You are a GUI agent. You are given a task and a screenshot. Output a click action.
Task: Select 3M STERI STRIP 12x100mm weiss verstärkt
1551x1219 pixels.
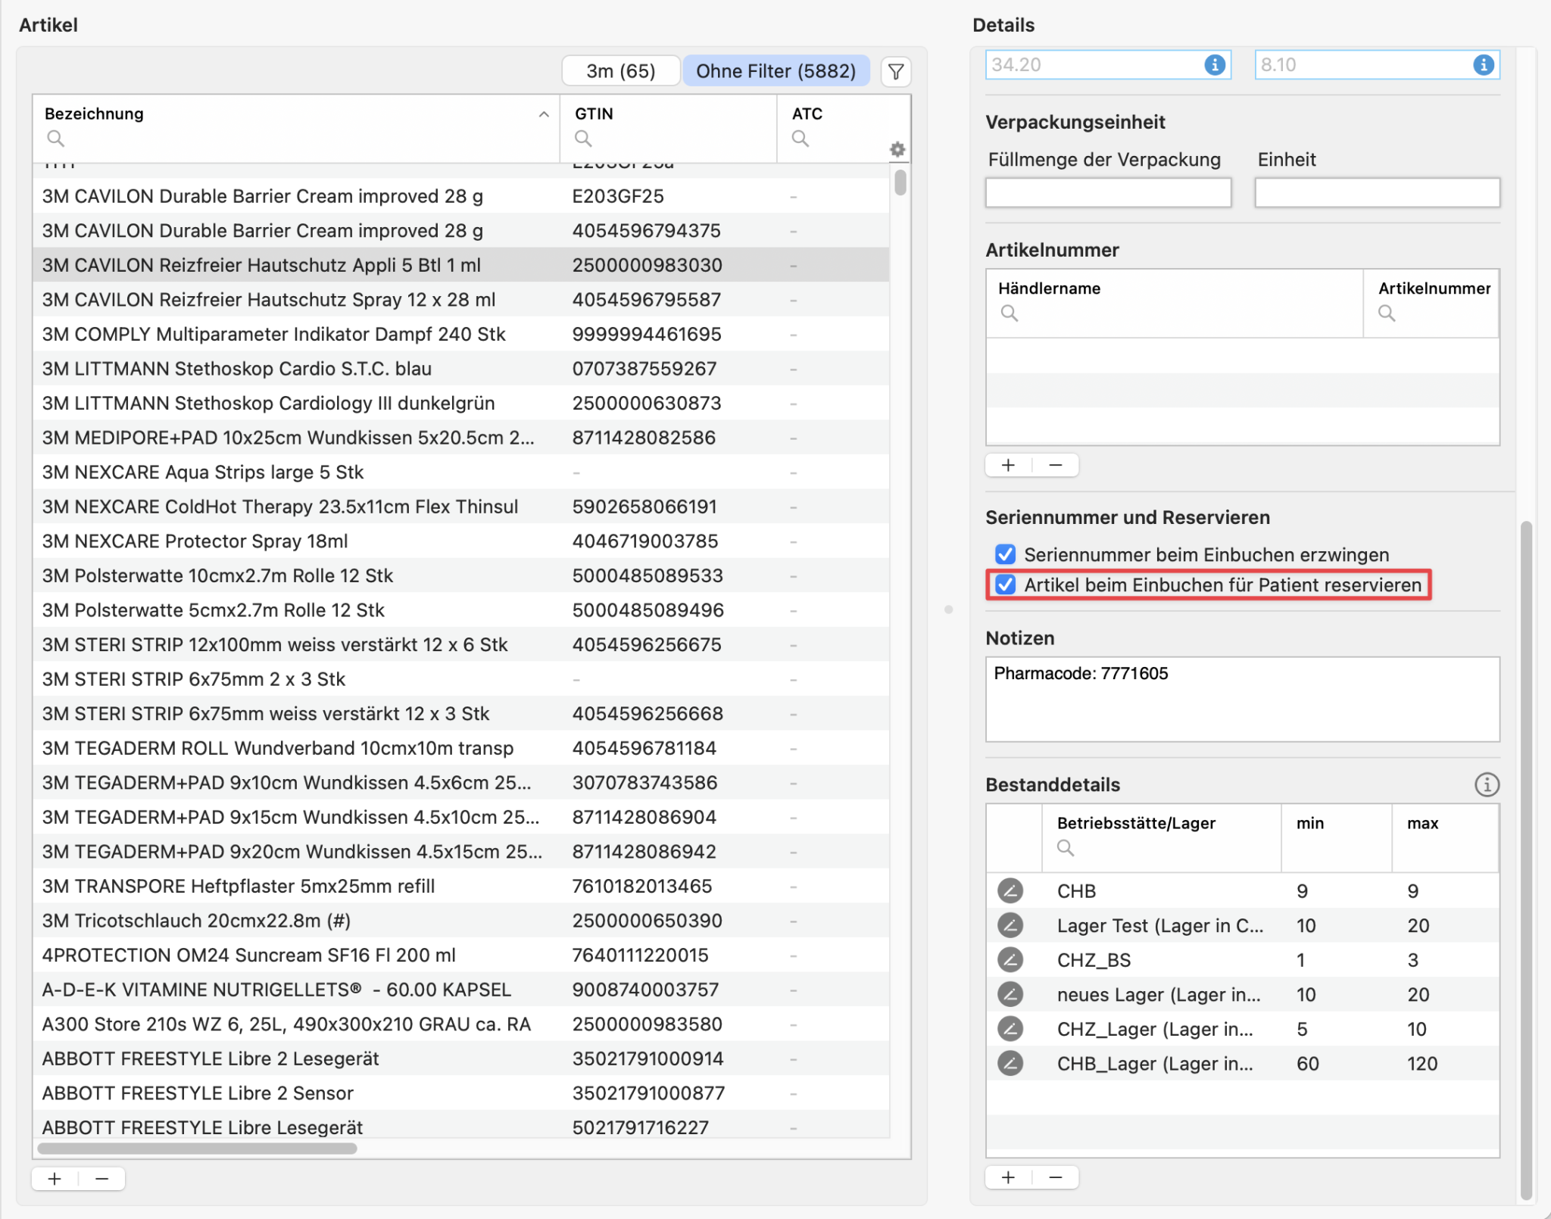[461, 644]
